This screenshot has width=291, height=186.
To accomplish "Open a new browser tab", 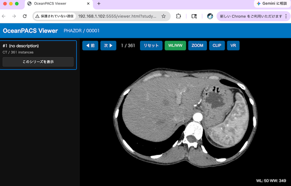I will 99,4.
